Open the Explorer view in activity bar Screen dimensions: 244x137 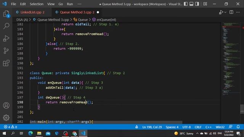coord(6,14)
